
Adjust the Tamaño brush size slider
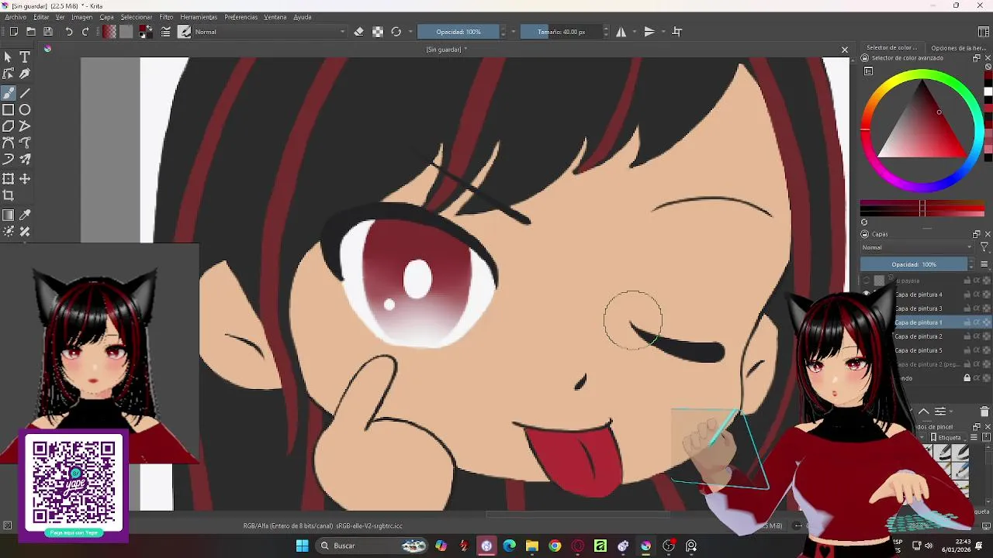[x=562, y=32]
